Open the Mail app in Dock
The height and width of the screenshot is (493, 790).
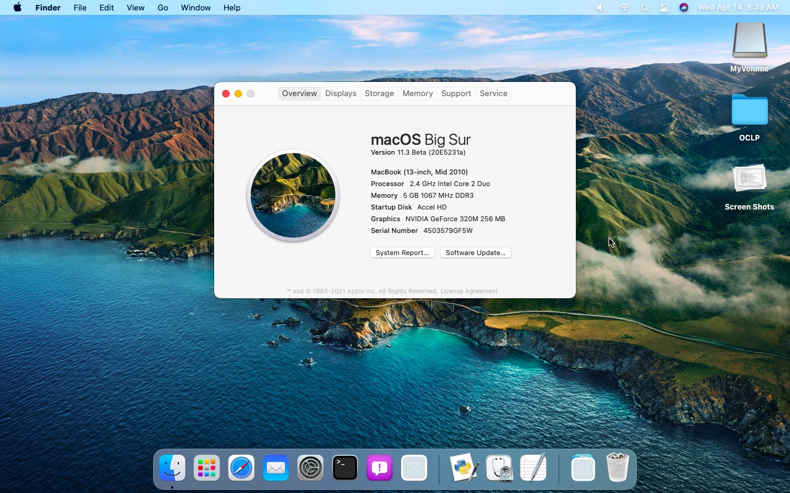(276, 468)
